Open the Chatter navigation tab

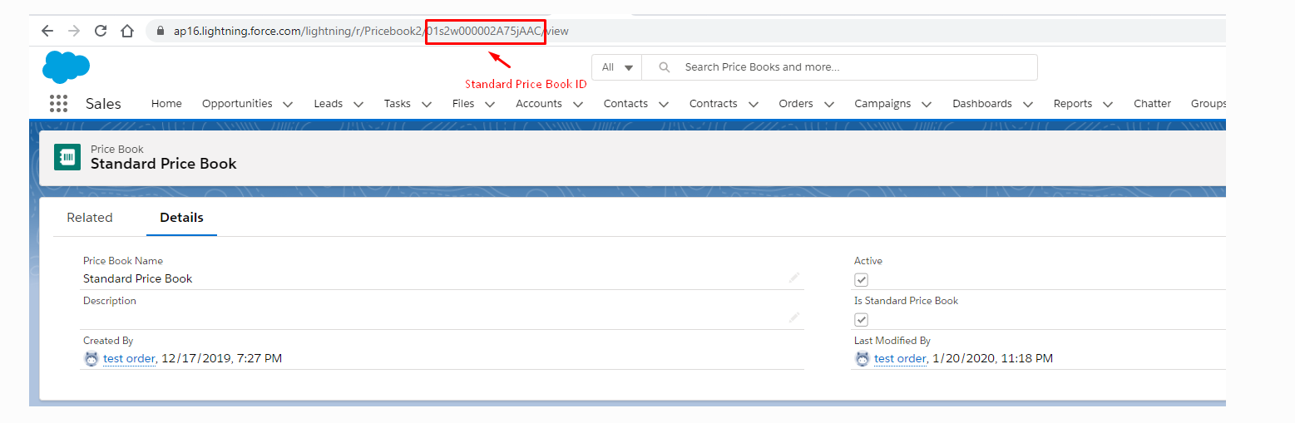pyautogui.click(x=1152, y=104)
